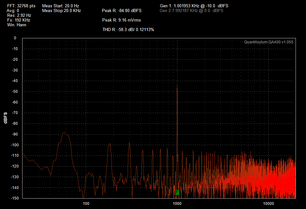Click the 'Fs: 192 KHz' sample rate text
This screenshot has width=306, height=209.
click(19, 20)
